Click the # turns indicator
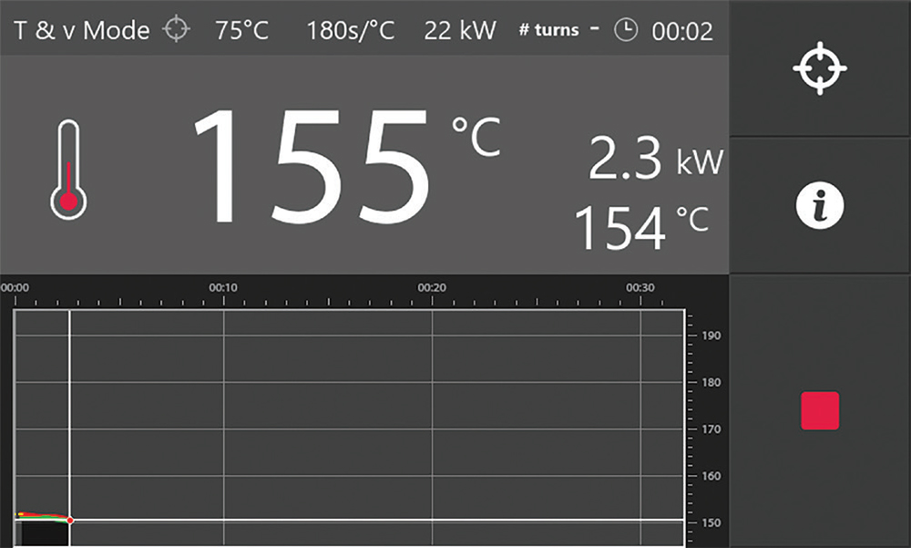This screenshot has width=911, height=548. pos(549,30)
